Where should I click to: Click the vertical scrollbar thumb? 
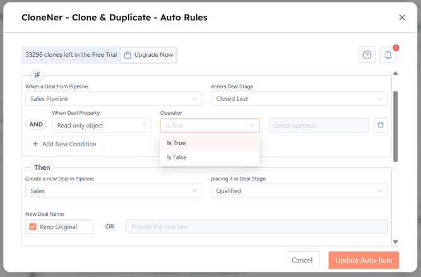(x=395, y=127)
